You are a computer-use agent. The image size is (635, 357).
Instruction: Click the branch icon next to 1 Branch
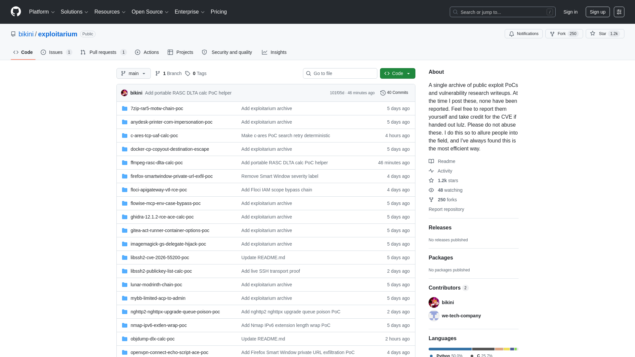[x=158, y=73]
